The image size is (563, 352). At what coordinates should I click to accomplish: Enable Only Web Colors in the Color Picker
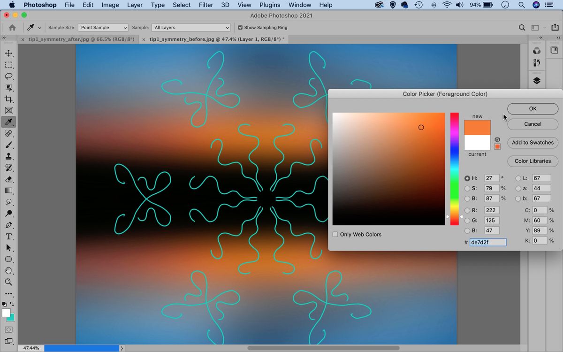335,234
